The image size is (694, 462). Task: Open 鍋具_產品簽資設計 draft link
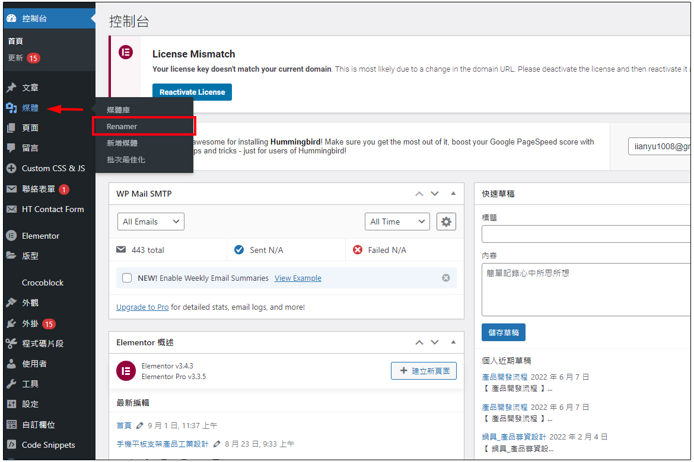click(x=514, y=437)
